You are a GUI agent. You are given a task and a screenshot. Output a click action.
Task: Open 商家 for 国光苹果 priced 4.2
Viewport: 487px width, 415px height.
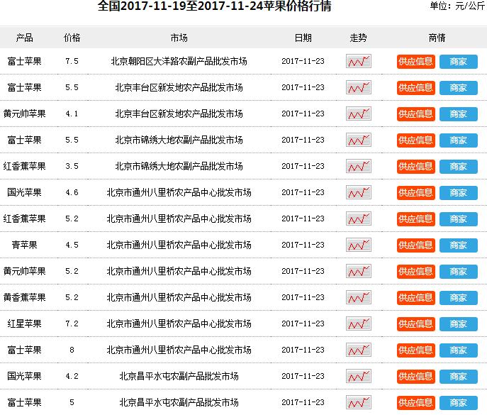click(x=458, y=377)
